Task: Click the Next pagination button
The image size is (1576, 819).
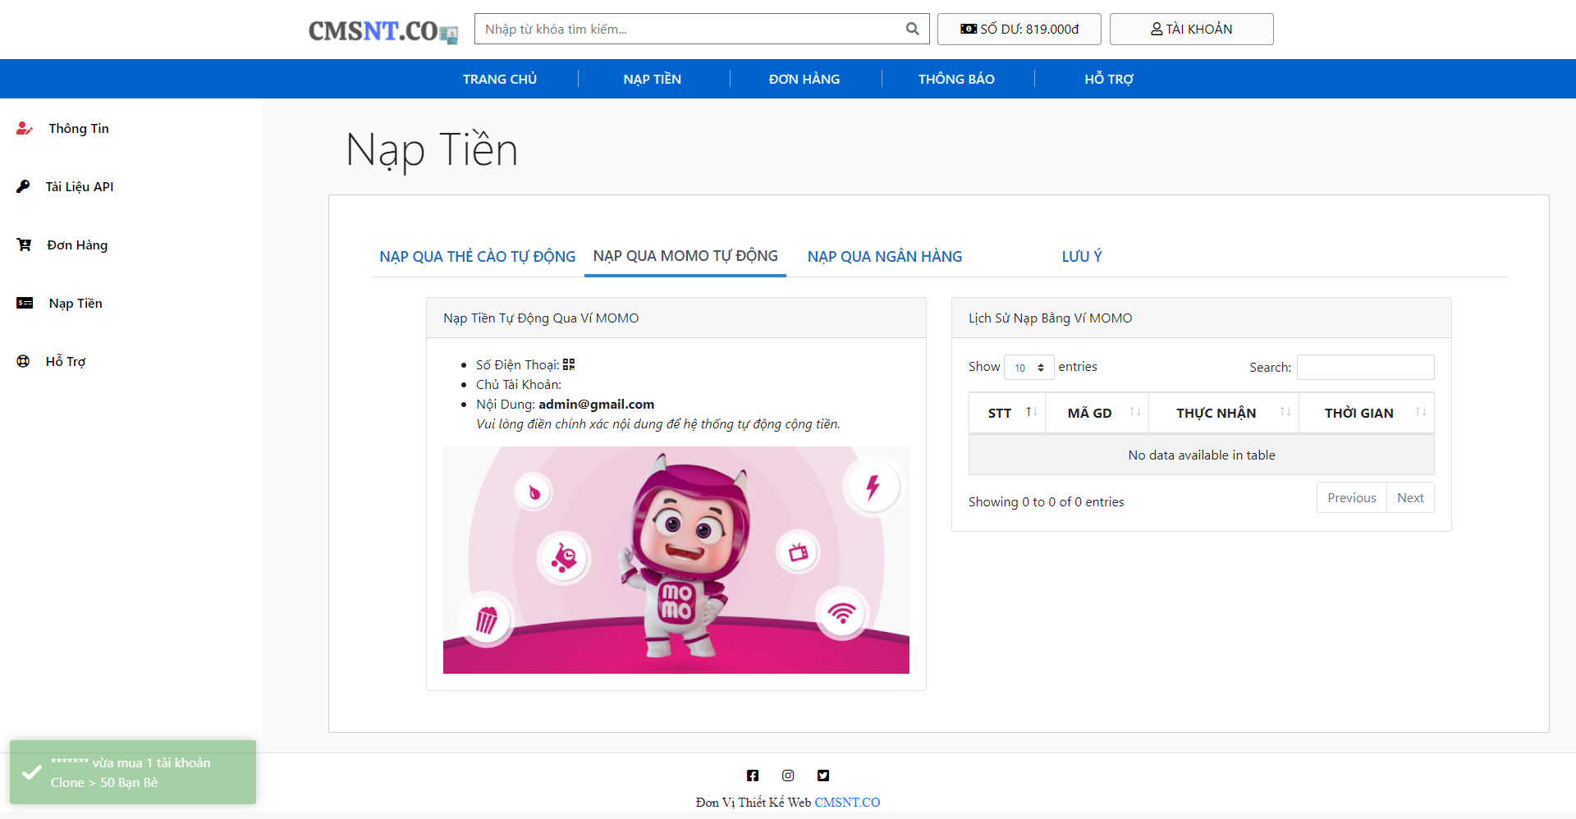Action: pos(1410,497)
